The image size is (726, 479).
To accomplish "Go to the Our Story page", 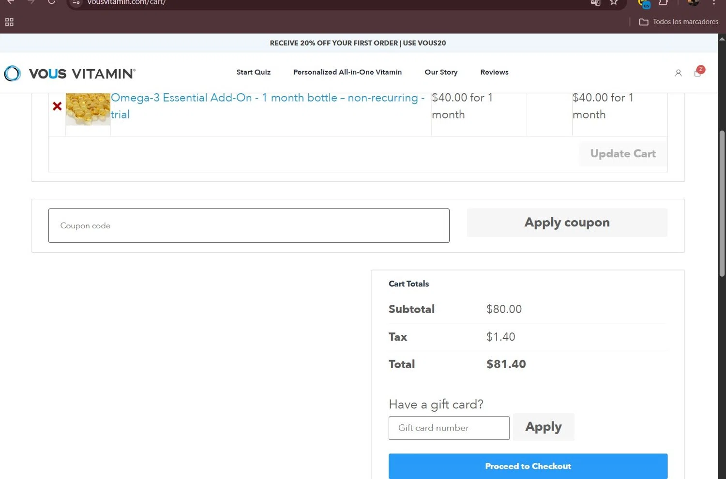I will (x=441, y=72).
